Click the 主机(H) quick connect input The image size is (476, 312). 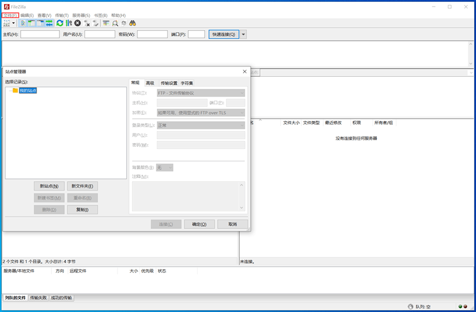(40, 34)
